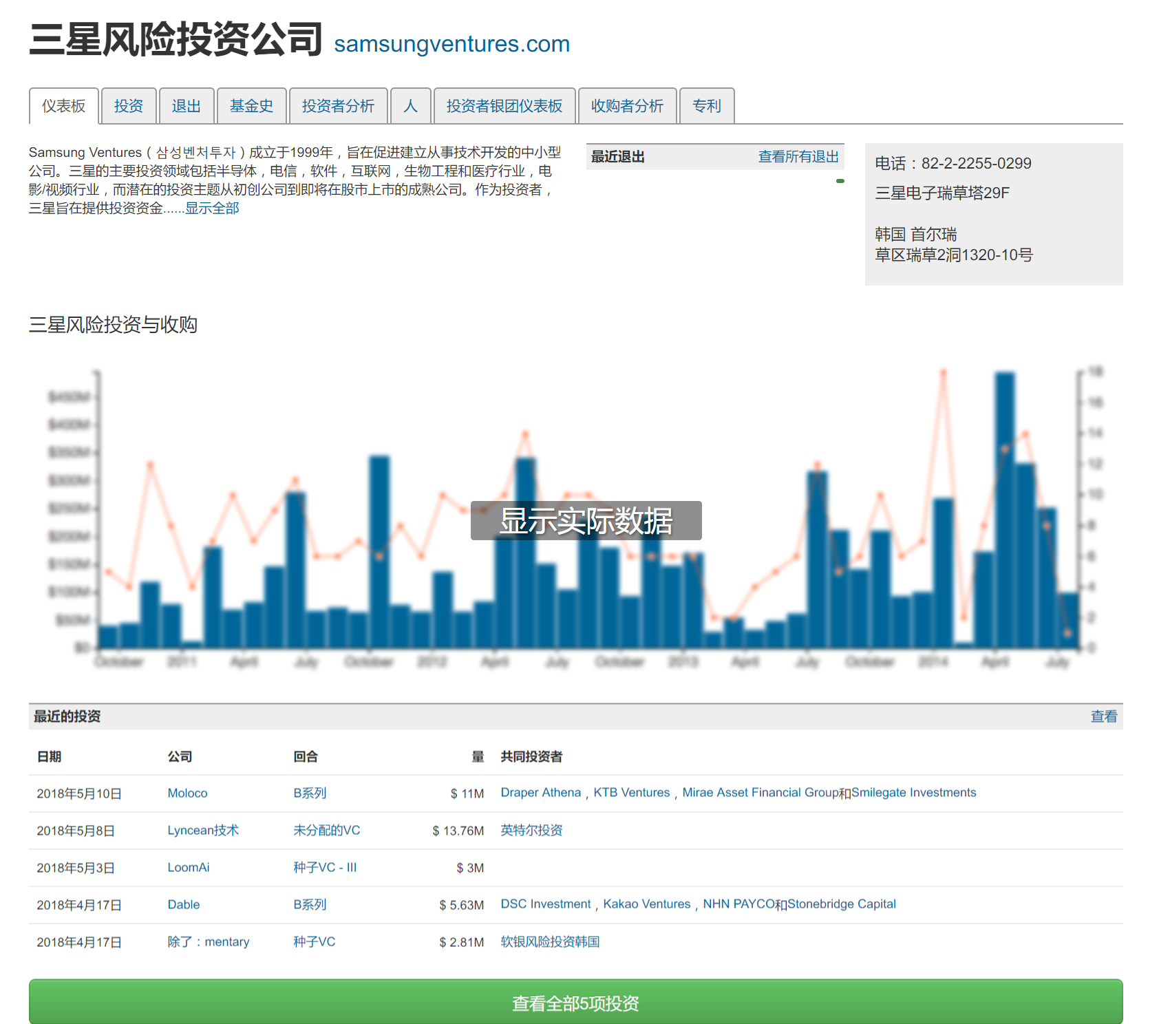The image size is (1159, 1024).
Task: Click the 显示实际数据 overlay button
Action: tap(586, 520)
